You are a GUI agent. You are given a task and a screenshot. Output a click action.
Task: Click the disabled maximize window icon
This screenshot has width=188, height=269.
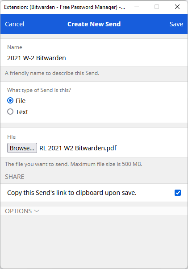(x=157, y=7)
